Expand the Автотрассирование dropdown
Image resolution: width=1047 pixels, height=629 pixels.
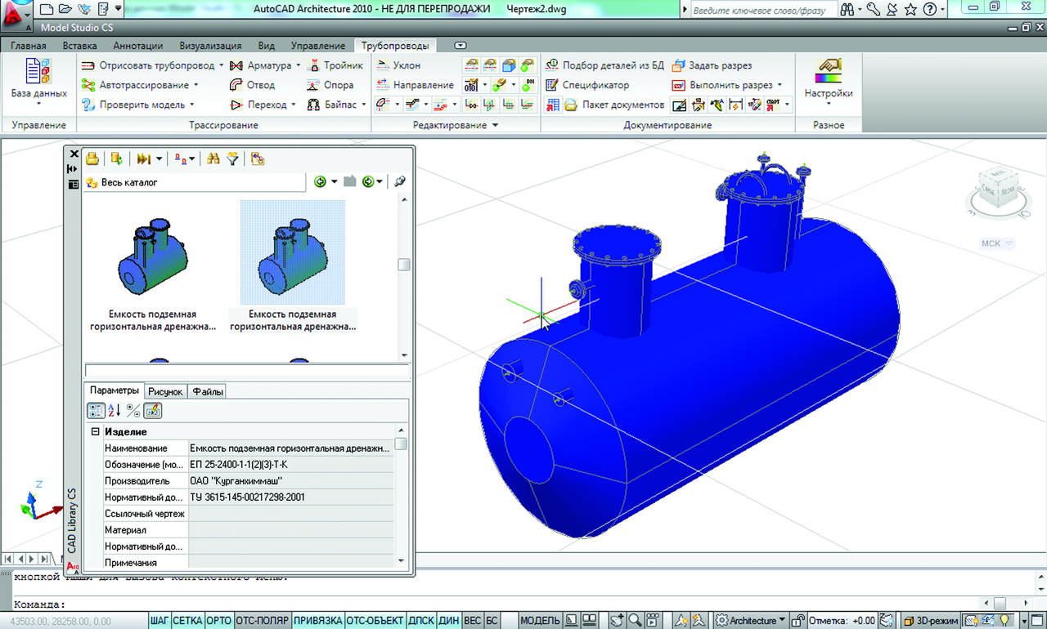[196, 85]
